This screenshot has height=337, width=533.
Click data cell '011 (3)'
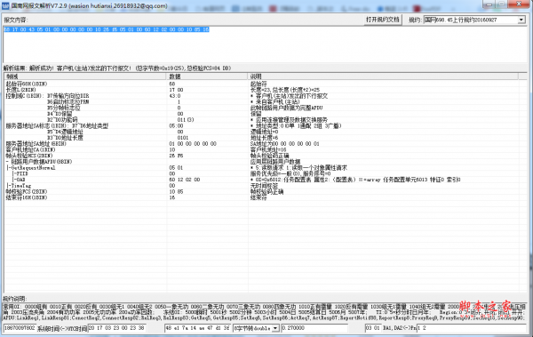coord(186,120)
